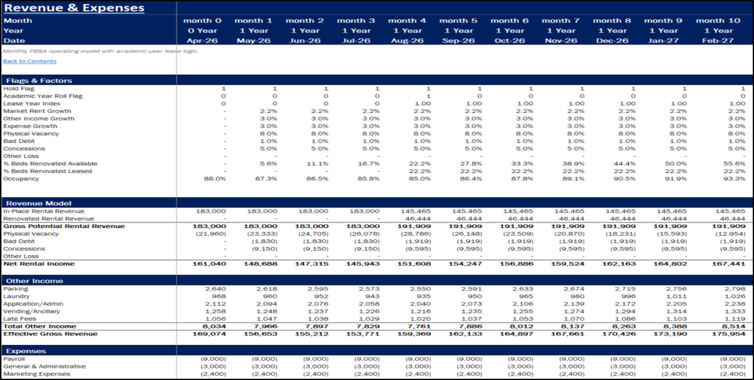Click the Total Other Income row label

(39, 326)
